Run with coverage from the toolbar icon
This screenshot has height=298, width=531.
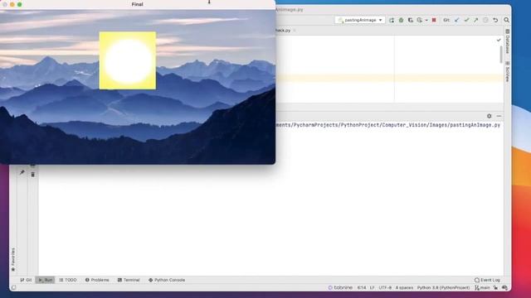pyautogui.click(x=411, y=20)
